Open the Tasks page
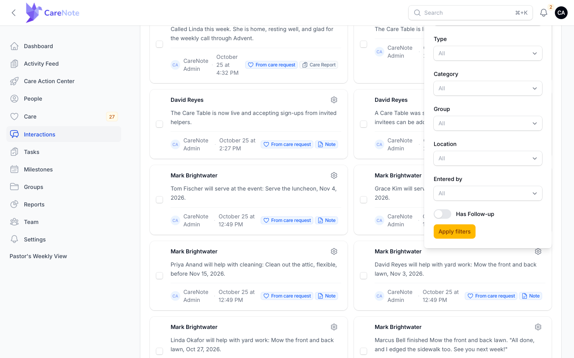574x358 pixels. [x=64, y=152]
